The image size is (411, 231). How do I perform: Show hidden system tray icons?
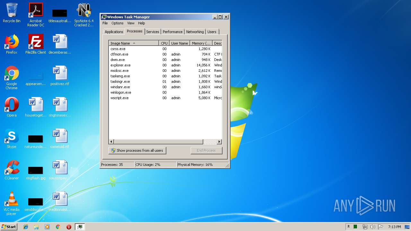pos(348,227)
